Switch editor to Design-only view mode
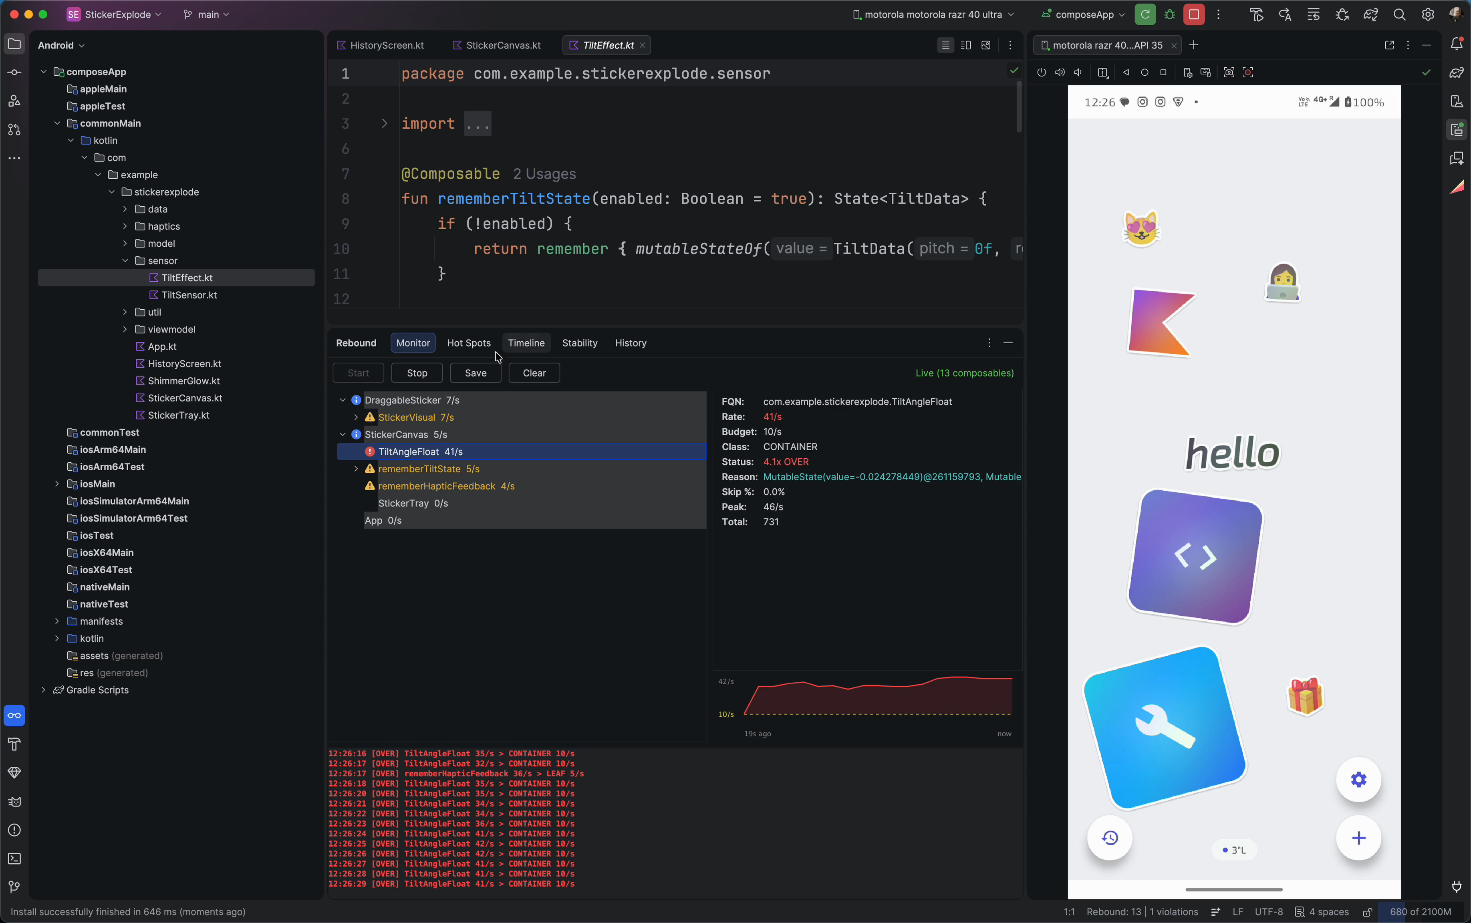Screen dimensions: 1471x923 (986, 45)
